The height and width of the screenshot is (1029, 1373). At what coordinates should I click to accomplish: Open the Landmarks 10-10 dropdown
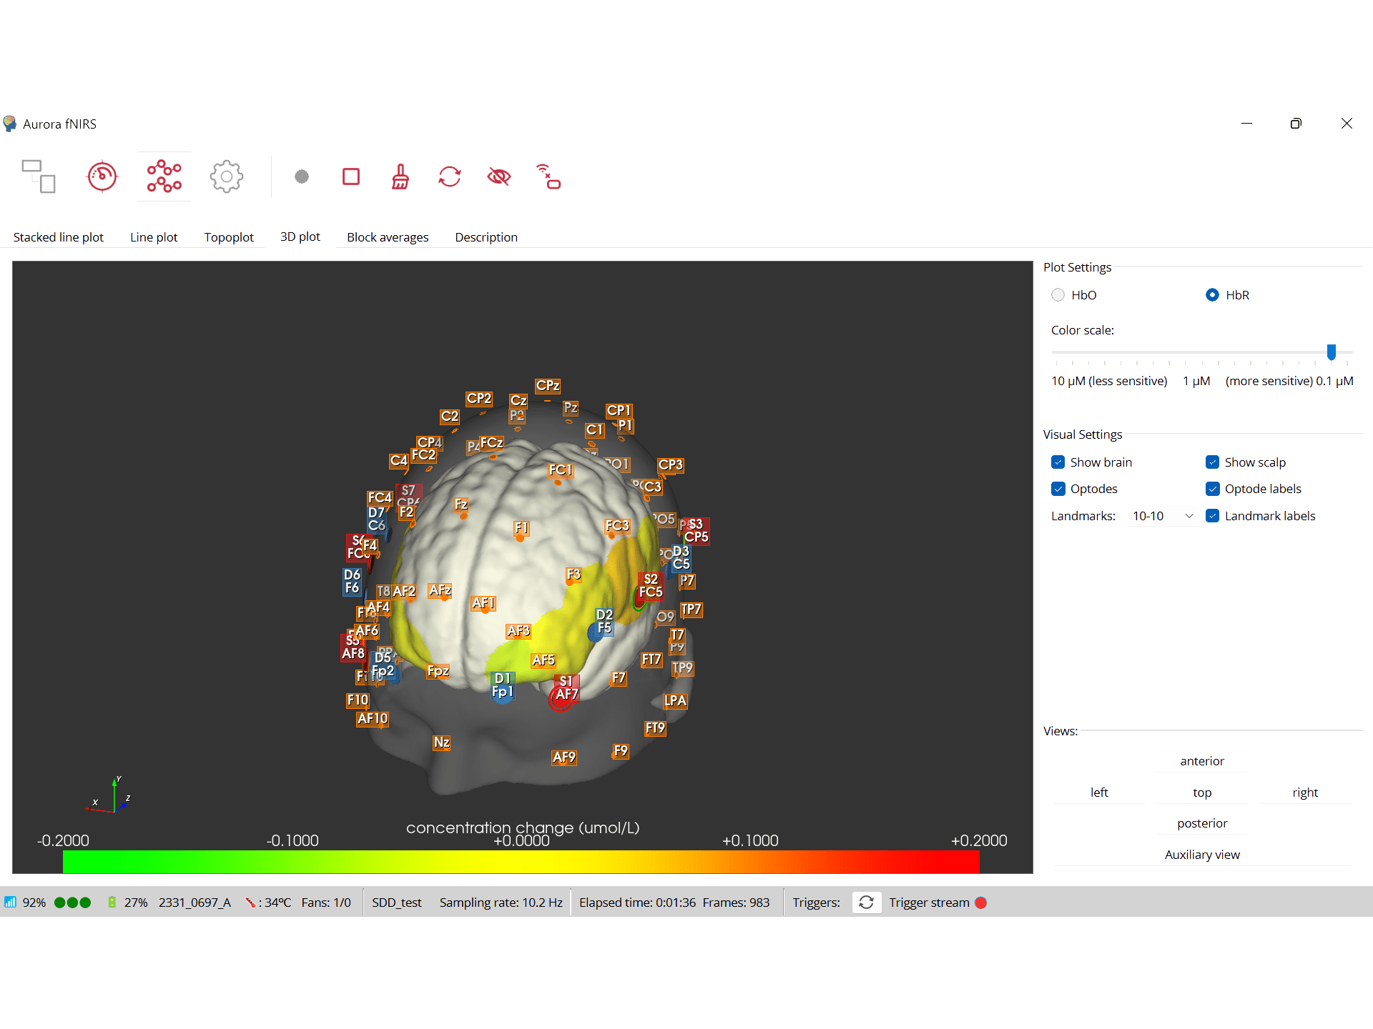pyautogui.click(x=1163, y=516)
